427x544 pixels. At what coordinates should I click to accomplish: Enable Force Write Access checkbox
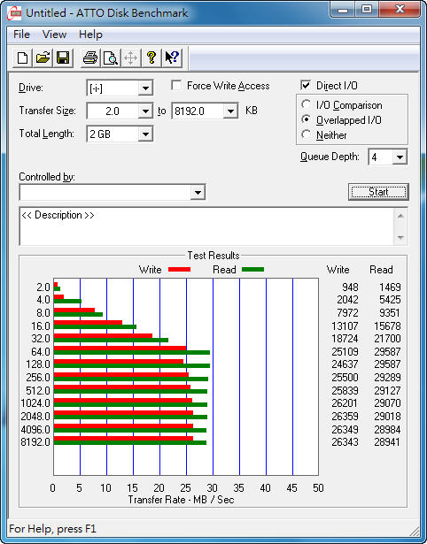(x=176, y=85)
